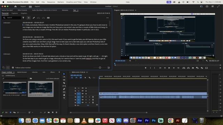
Task: Open the Program monitor panel menu
Action: [x=136, y=10]
